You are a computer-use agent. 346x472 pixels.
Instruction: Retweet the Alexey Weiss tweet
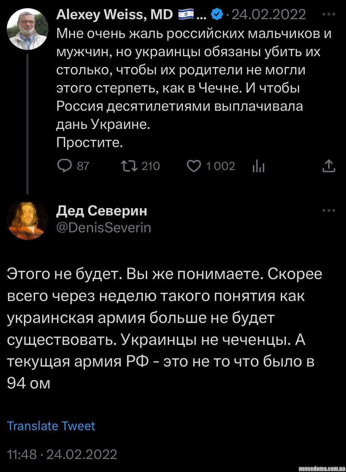click(125, 166)
